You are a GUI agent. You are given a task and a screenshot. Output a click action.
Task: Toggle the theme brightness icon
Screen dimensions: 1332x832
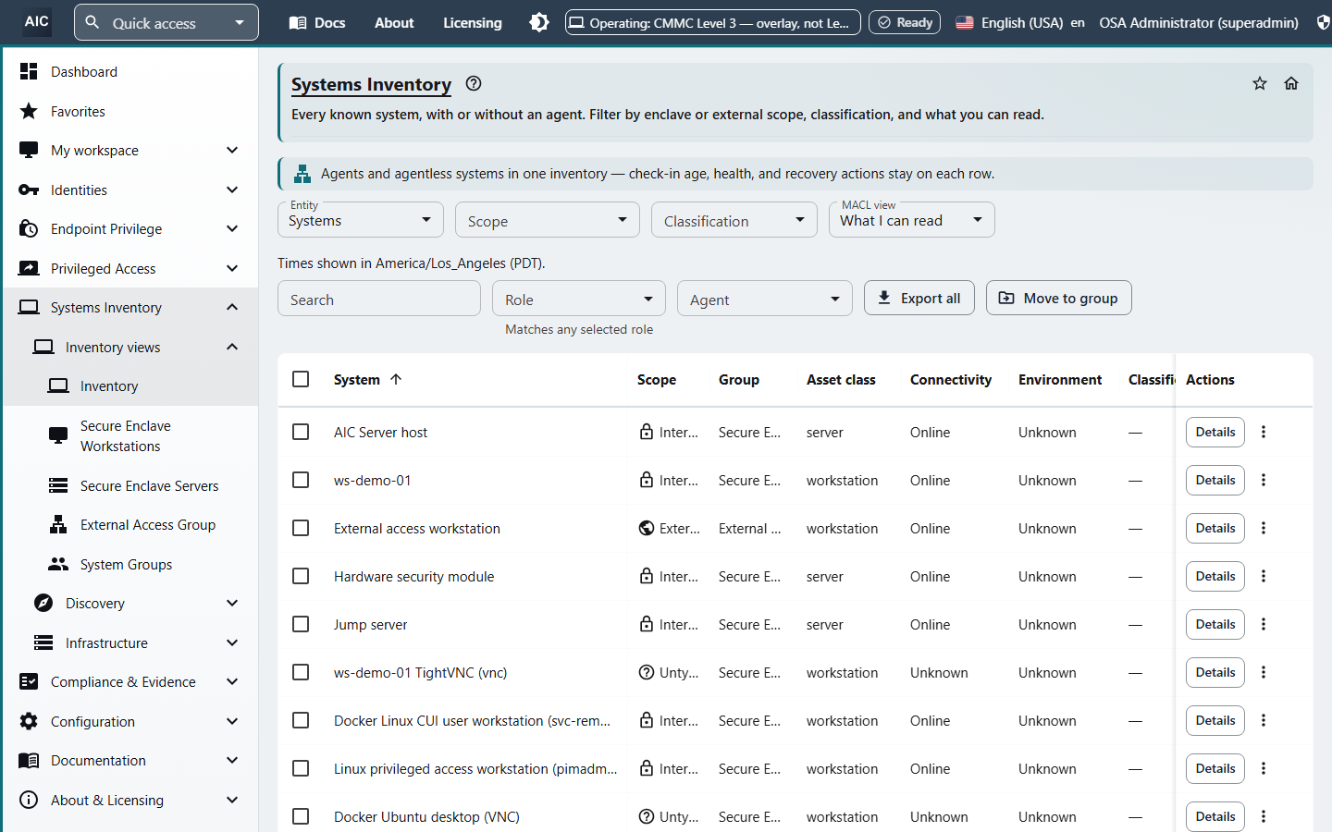click(539, 22)
